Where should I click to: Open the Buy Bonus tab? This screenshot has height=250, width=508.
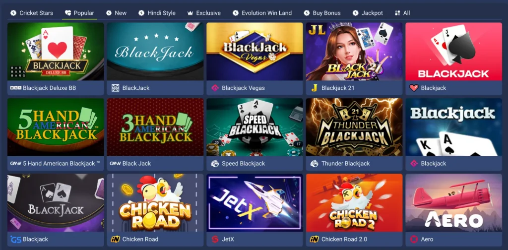322,13
